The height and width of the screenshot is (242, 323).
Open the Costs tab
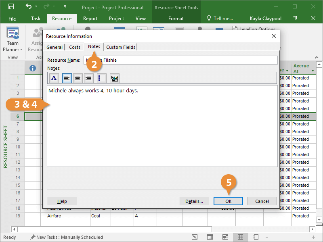(x=75, y=47)
